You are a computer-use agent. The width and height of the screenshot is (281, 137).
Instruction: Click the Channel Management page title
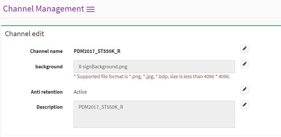pos(44,9)
